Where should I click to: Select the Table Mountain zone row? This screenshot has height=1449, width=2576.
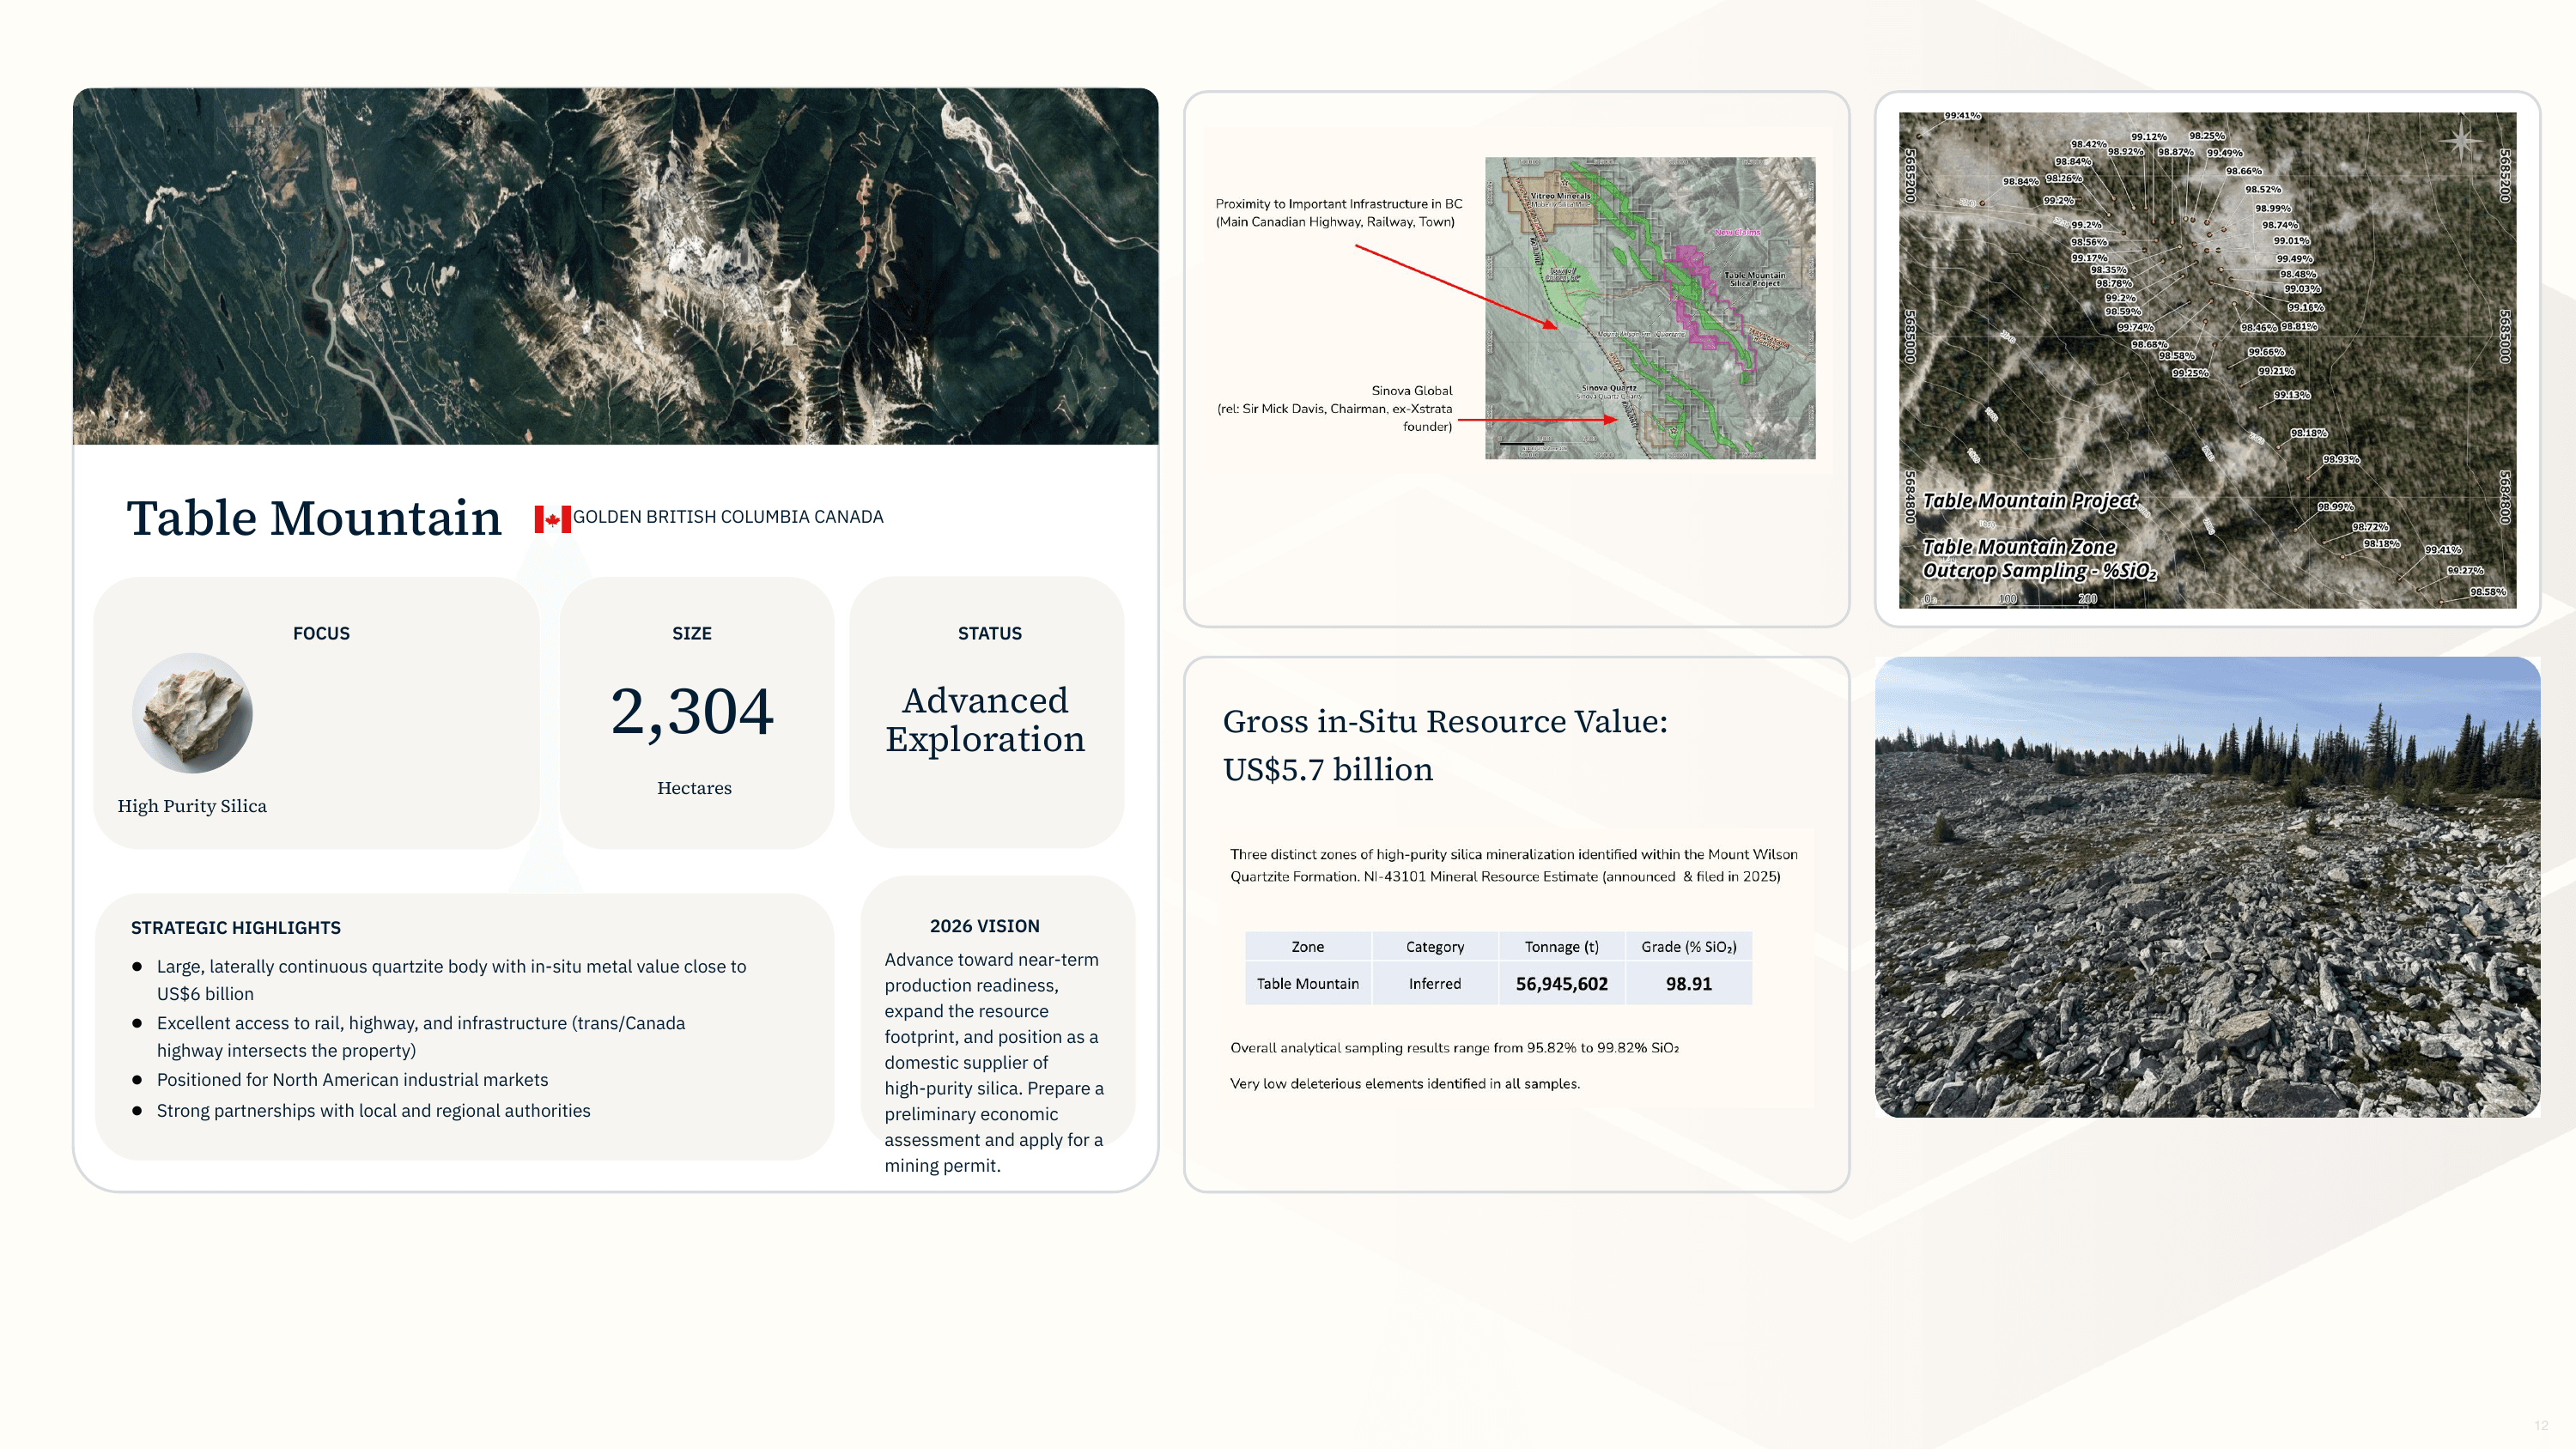point(1307,984)
